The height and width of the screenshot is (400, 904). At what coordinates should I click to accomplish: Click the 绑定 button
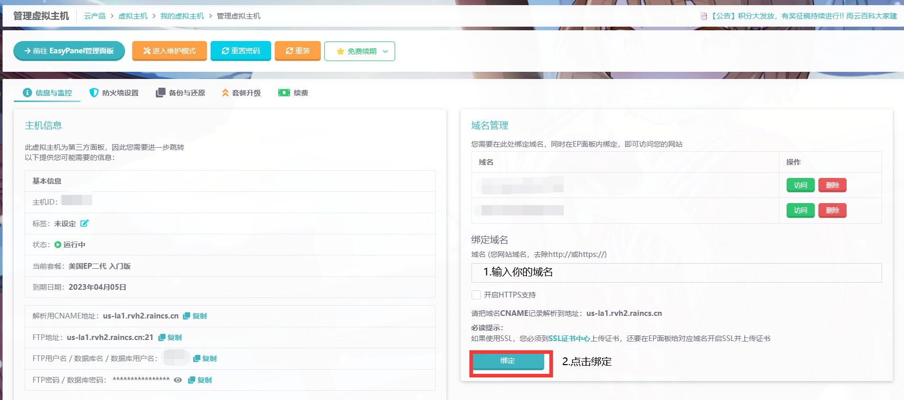[x=508, y=361]
